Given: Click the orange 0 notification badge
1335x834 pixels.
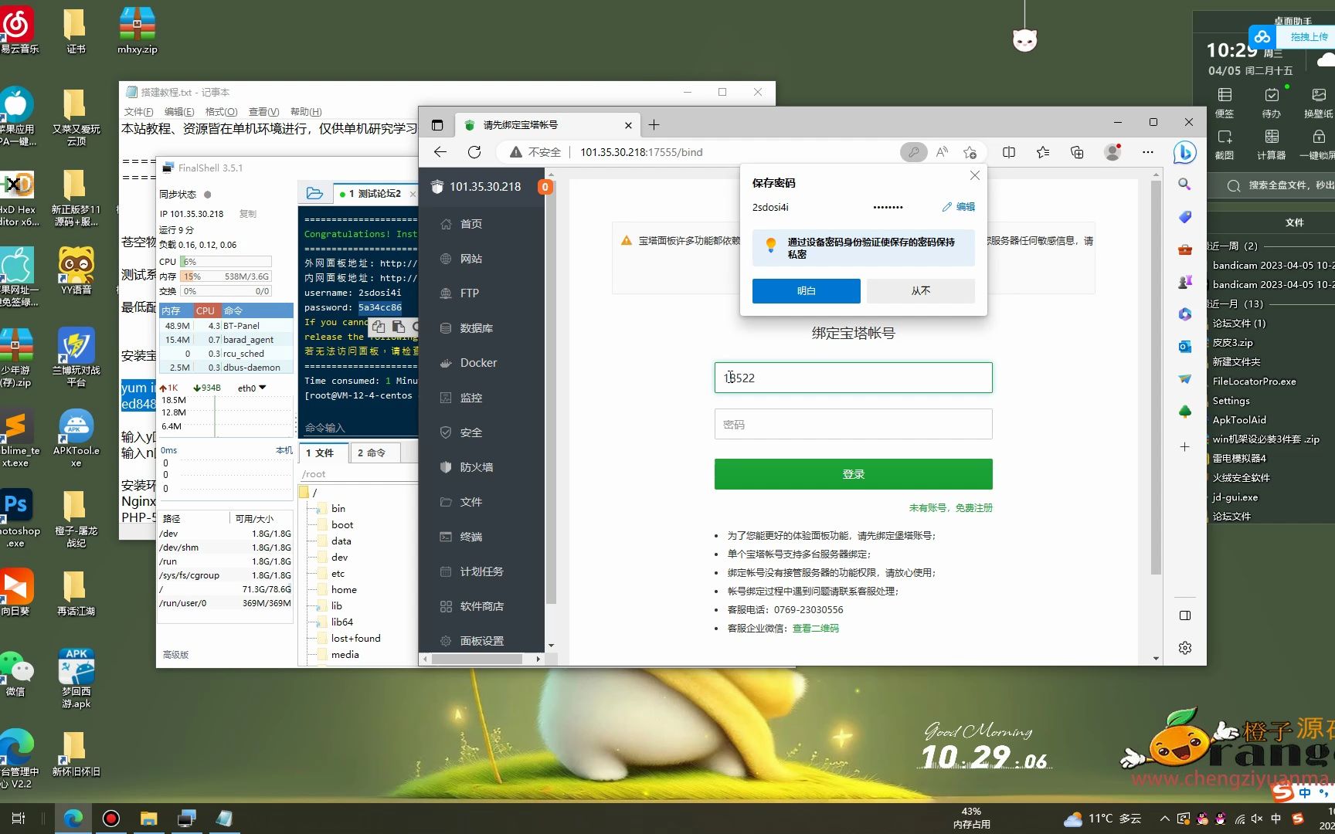Looking at the screenshot, I should click(545, 187).
